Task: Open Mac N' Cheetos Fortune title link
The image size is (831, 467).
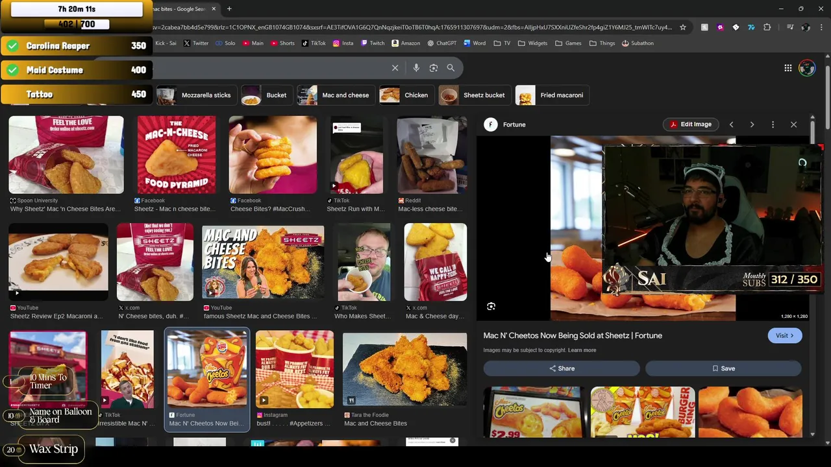Action: click(x=573, y=335)
